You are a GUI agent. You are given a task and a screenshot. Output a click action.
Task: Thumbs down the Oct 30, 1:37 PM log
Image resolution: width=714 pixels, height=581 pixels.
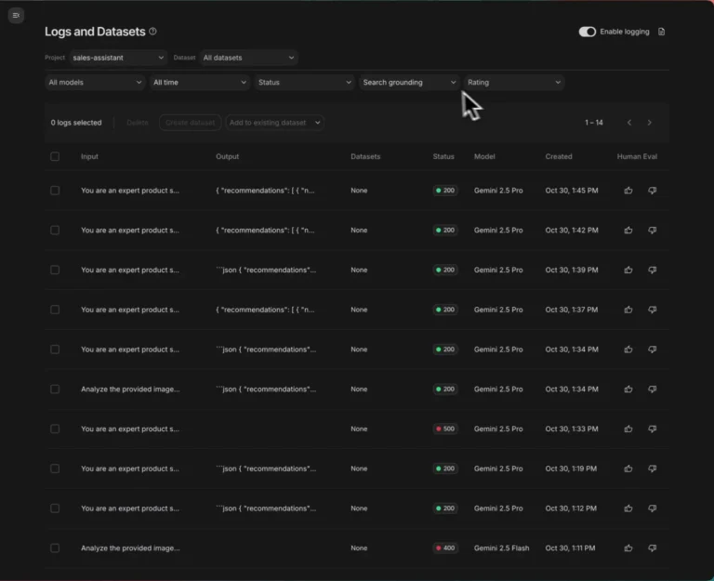[x=652, y=310]
